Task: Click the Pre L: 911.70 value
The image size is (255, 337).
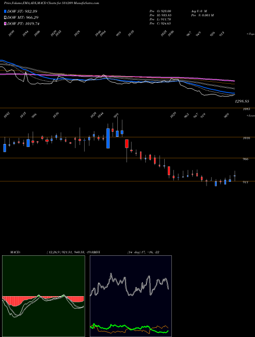Action: (160, 19)
